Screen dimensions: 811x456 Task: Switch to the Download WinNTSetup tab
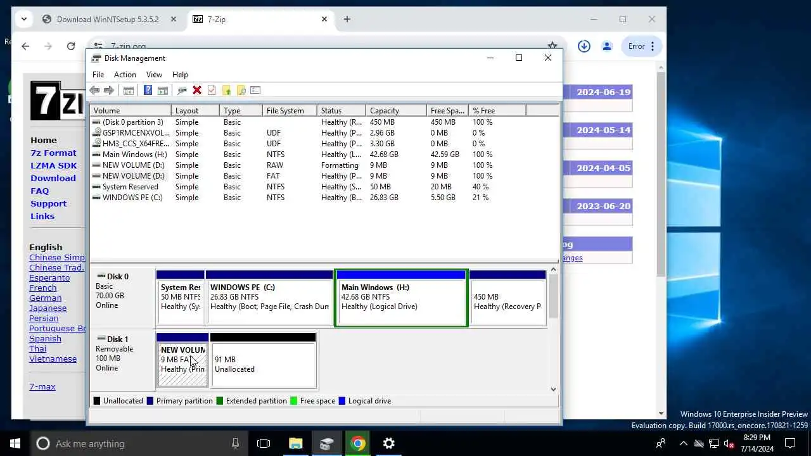[x=108, y=19]
